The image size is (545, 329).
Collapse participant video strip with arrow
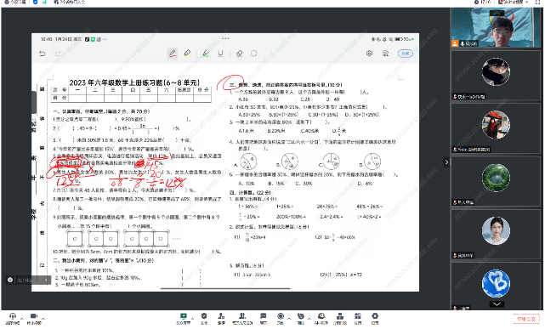pos(446,162)
